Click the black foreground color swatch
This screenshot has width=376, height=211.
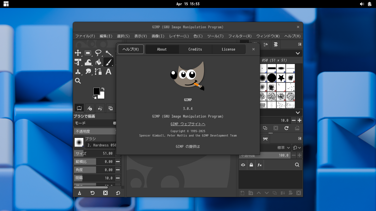pyautogui.click(x=96, y=91)
